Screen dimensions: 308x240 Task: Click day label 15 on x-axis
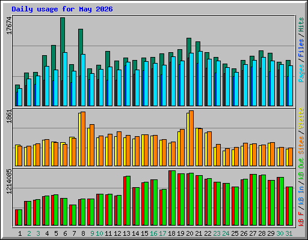(x=144, y=233)
